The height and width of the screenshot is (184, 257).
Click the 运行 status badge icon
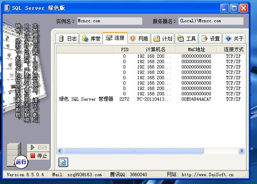coord(21,162)
